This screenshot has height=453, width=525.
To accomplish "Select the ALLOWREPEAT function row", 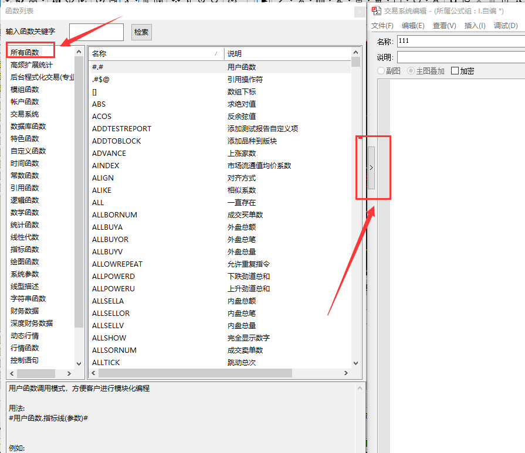I will click(x=220, y=264).
